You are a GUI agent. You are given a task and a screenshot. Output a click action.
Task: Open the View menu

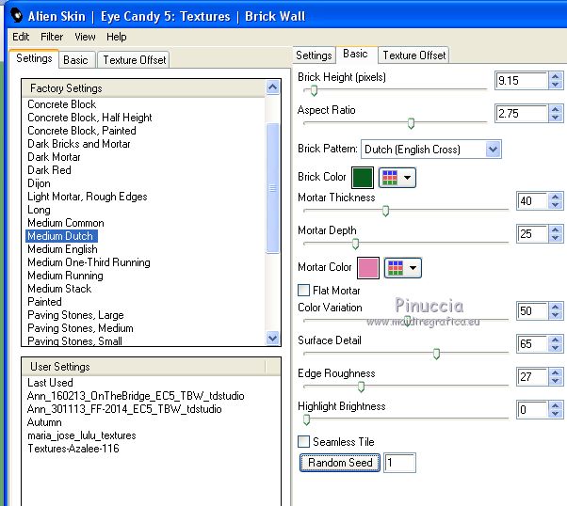click(85, 37)
